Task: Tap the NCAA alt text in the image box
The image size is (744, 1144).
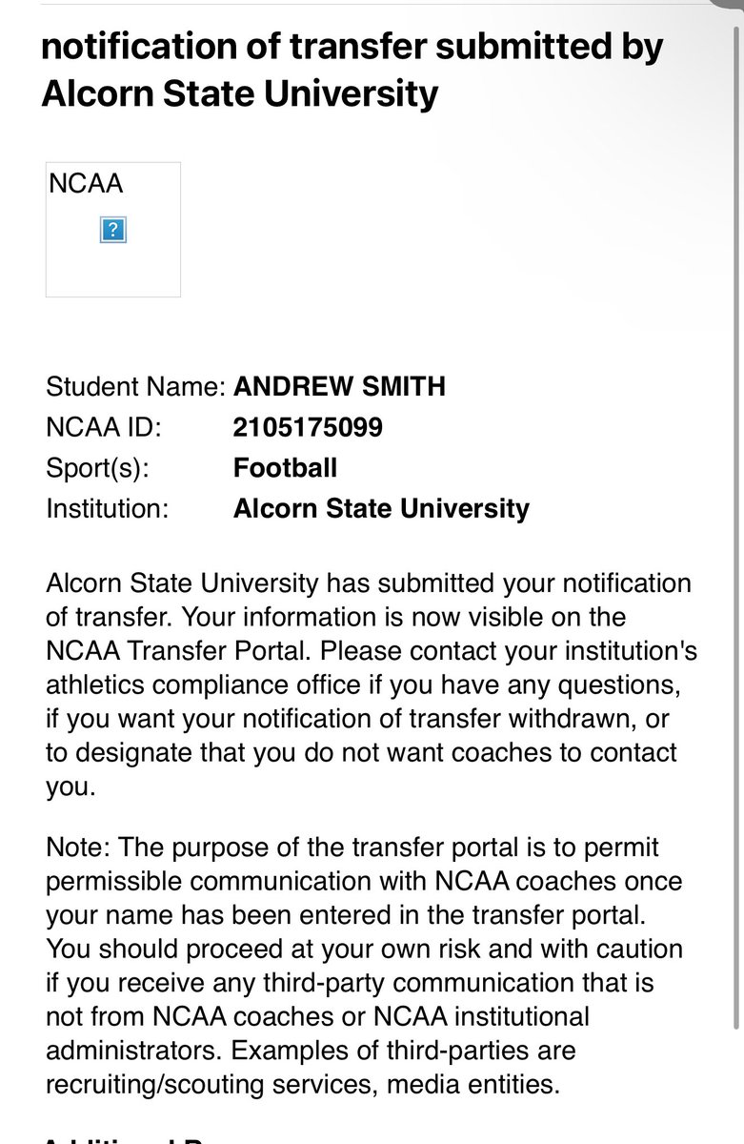Action: coord(86,183)
